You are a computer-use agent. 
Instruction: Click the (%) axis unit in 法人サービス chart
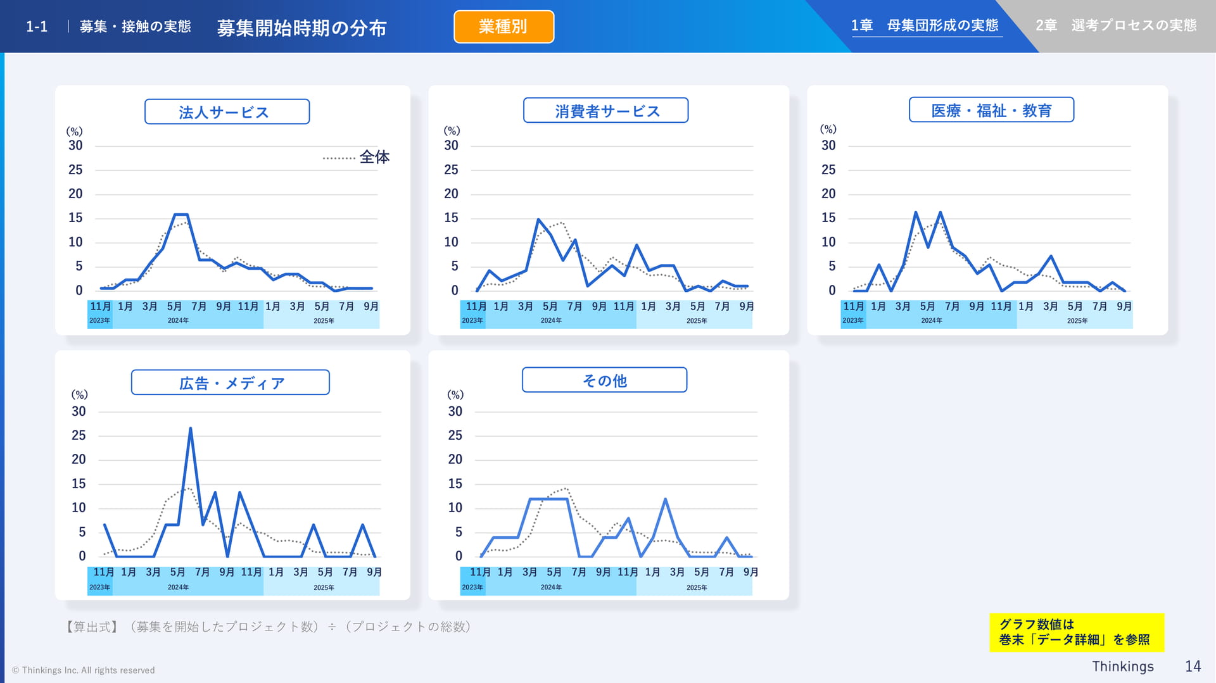pos(75,132)
